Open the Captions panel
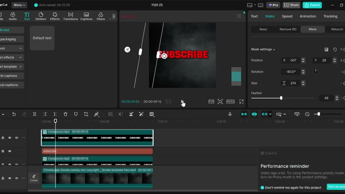 tap(86, 16)
